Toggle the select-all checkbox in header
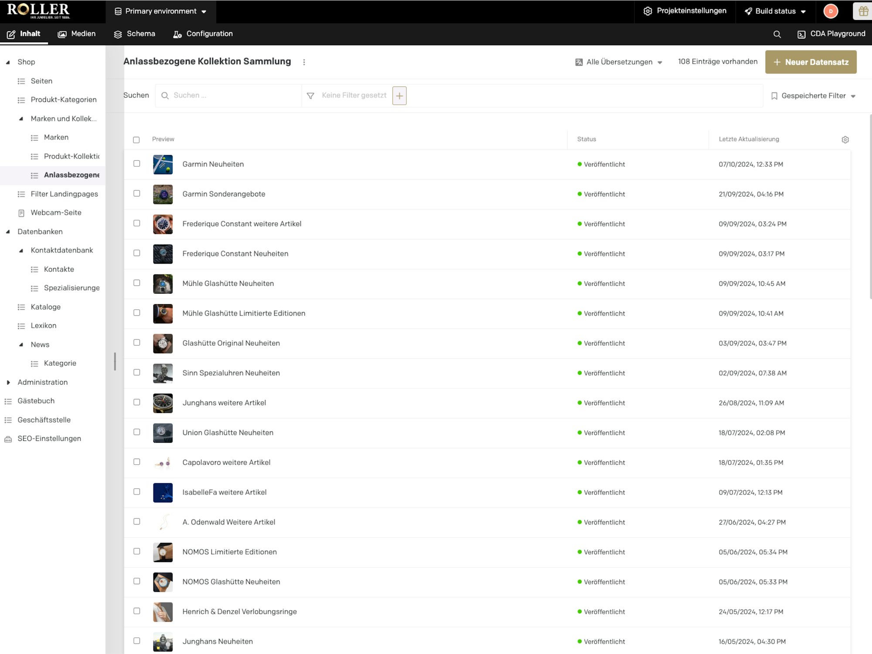The height and width of the screenshot is (654, 872). (136, 140)
